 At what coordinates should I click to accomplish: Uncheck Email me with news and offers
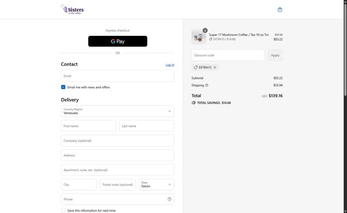(64, 87)
